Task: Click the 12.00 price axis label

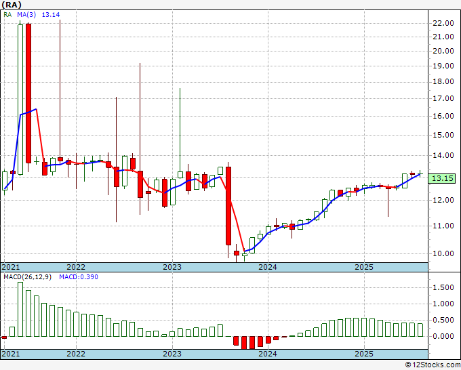Action: [443, 200]
